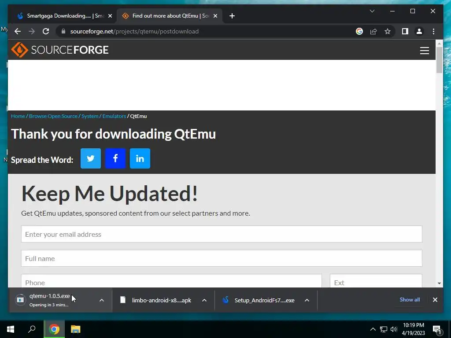
Task: Click the email address field
Action: click(222, 234)
